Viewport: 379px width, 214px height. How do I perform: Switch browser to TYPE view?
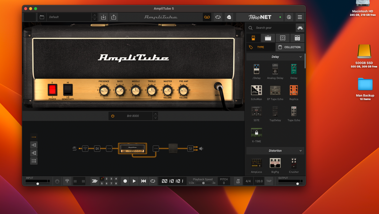click(x=261, y=47)
